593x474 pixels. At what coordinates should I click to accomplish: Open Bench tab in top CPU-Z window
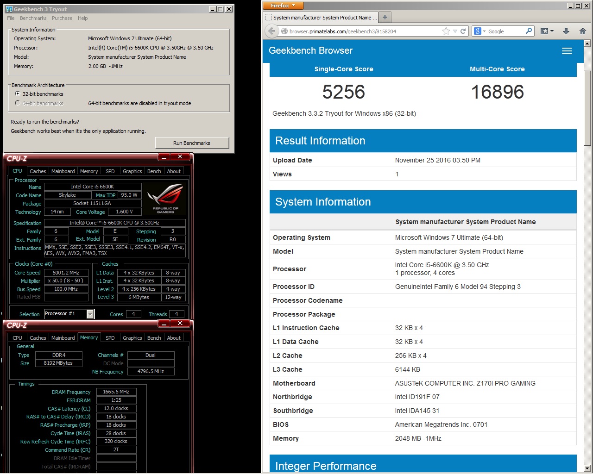point(154,171)
